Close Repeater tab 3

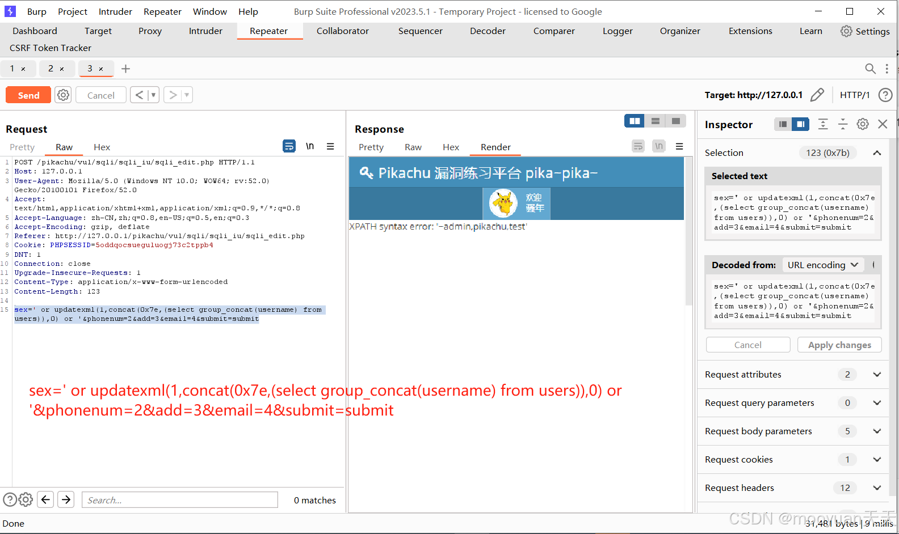pos(101,69)
